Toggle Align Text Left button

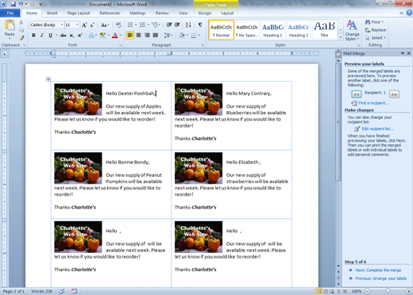click(130, 35)
